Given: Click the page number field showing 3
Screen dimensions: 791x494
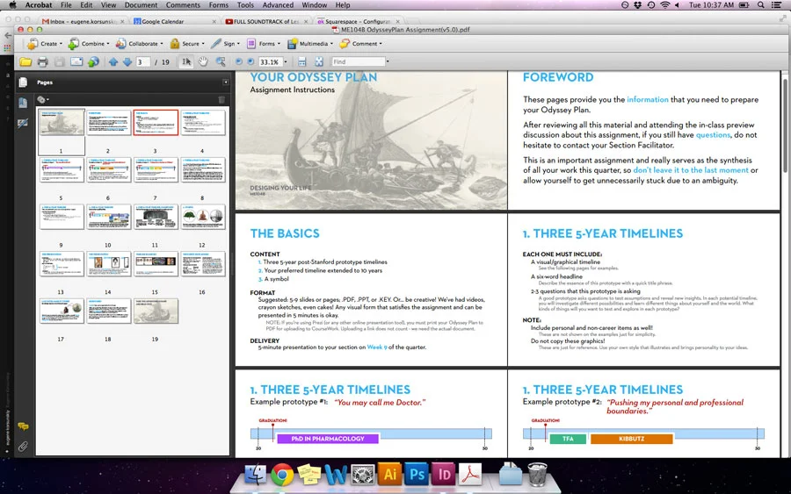Looking at the screenshot, I should (143, 62).
